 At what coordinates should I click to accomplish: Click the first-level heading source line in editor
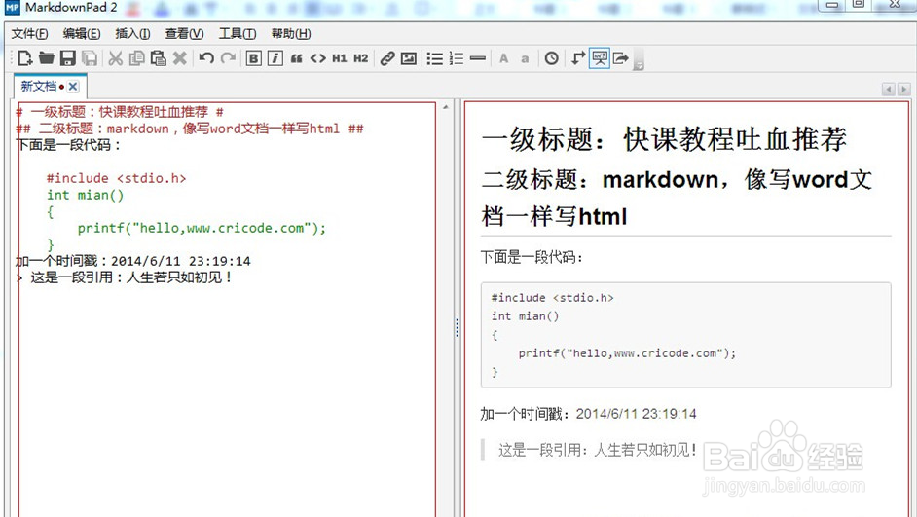(120, 112)
